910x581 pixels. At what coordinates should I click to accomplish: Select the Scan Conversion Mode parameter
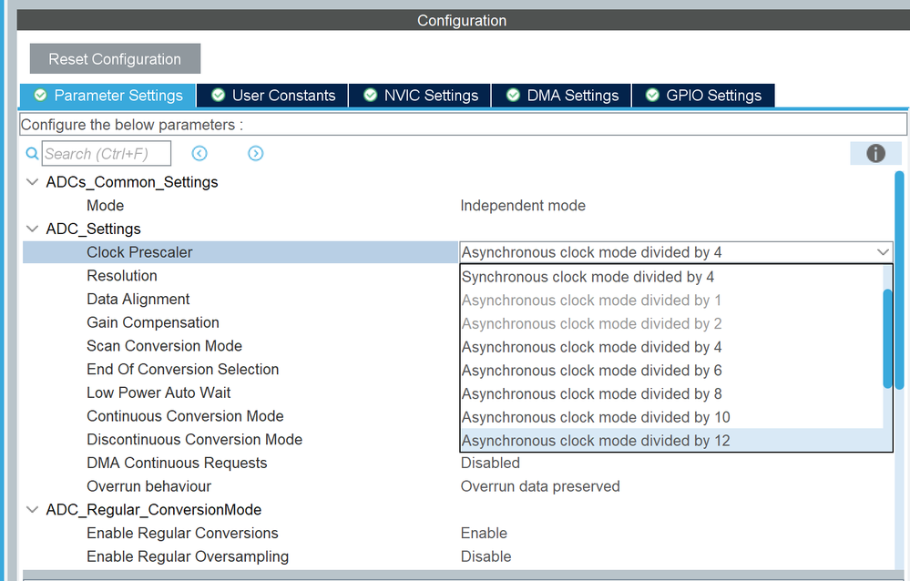click(164, 346)
